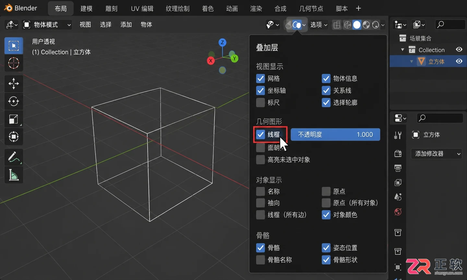Open the View Layer properties tab
Viewport: 467px width, 280px height.
click(398, 182)
